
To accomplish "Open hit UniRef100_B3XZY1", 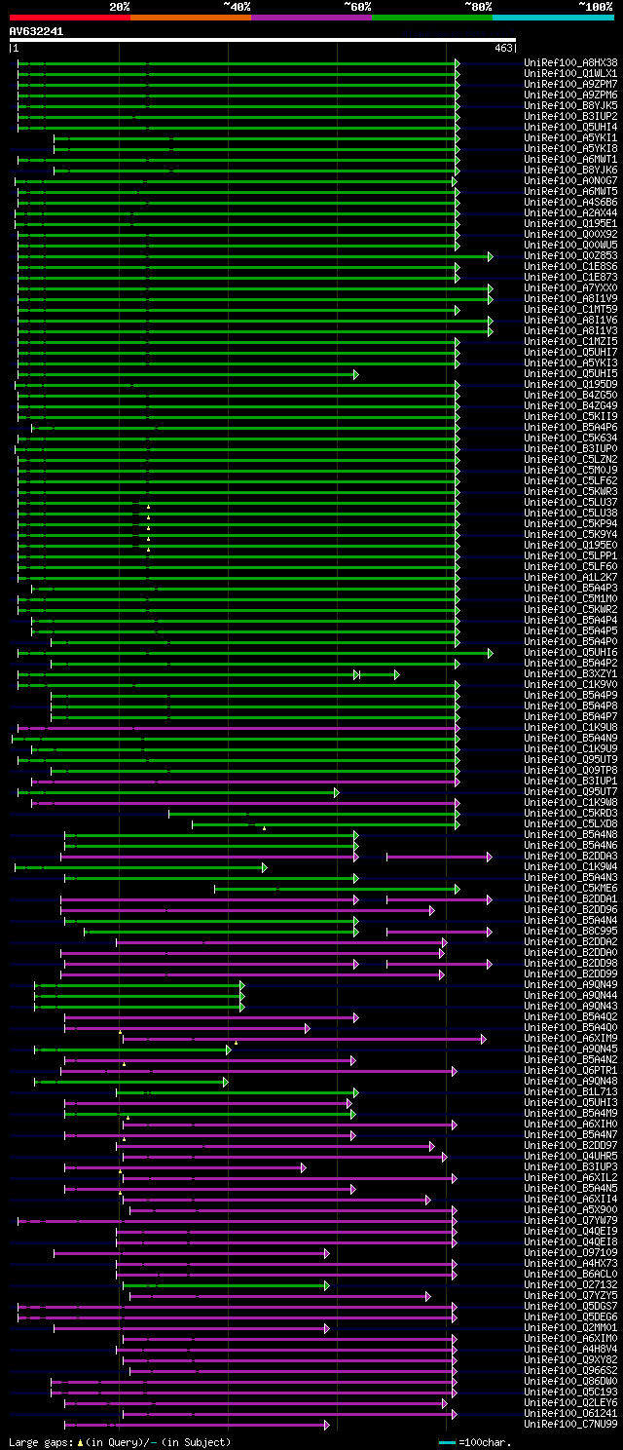I will (570, 673).
